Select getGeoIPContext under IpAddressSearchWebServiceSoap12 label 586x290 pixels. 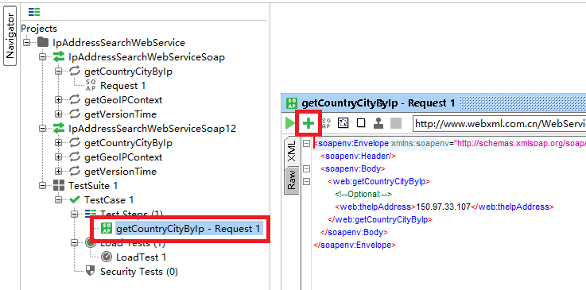point(123,157)
